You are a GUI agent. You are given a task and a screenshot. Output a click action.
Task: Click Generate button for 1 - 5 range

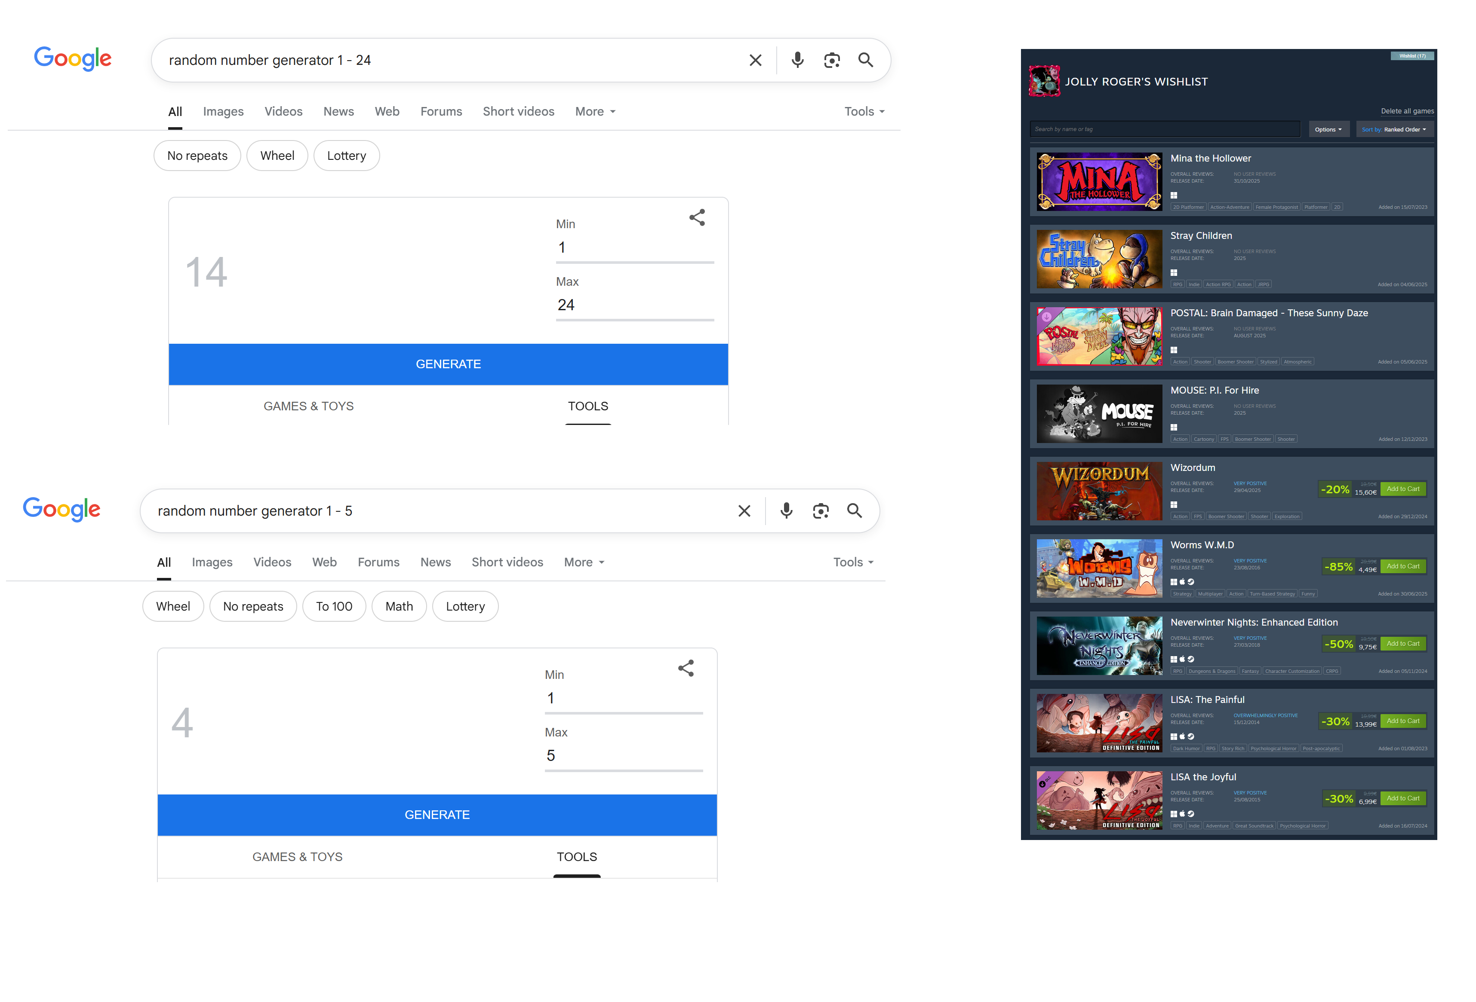click(437, 815)
